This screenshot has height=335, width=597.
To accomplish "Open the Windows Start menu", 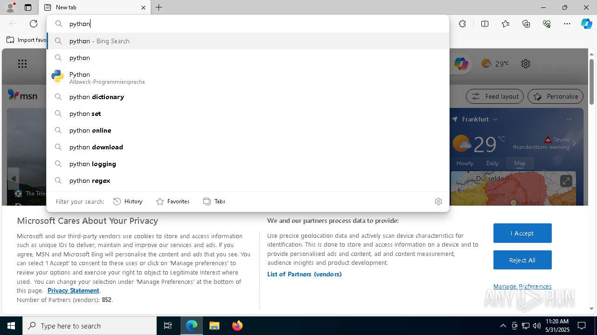I will pos(11,326).
